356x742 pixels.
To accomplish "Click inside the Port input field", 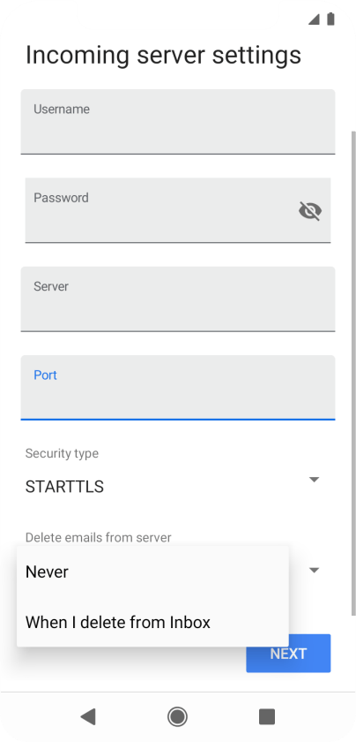I will (x=178, y=388).
